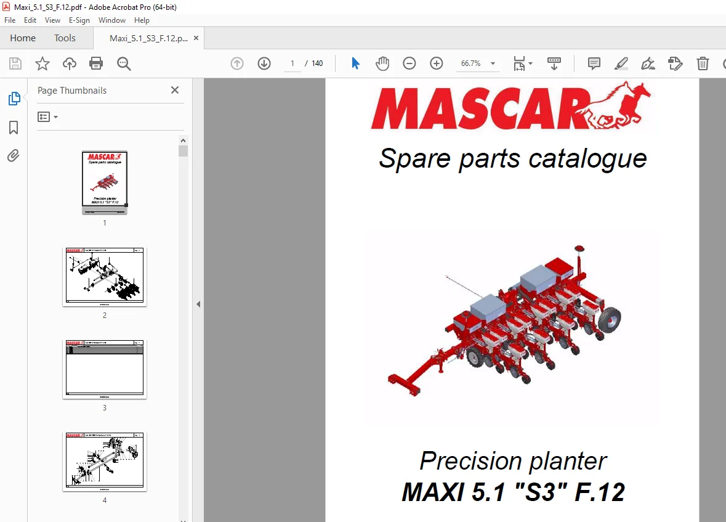This screenshot has height=522, width=726.
Task: Click the fit page scrolling icon
Action: pos(519,63)
